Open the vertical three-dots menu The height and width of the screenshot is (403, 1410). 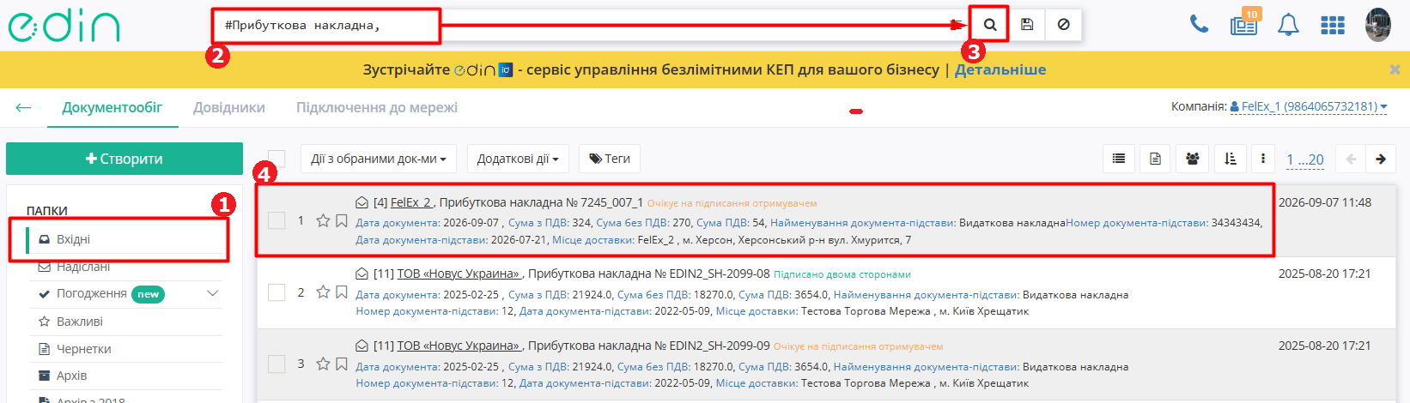click(x=1262, y=159)
